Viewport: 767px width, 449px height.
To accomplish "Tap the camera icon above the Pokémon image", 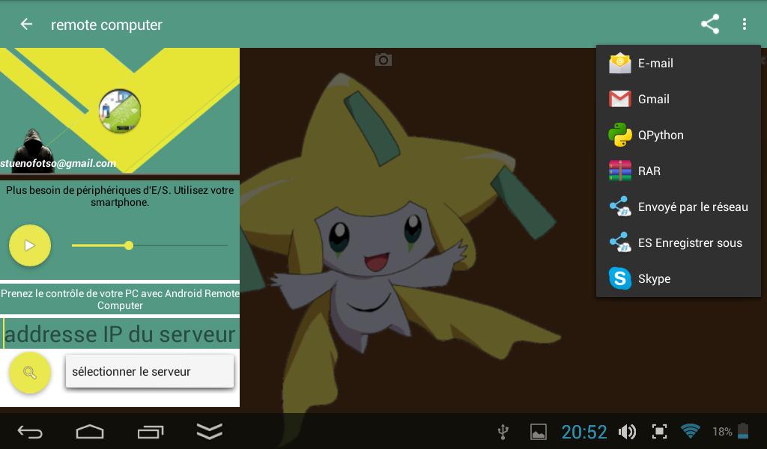I will 383,60.
